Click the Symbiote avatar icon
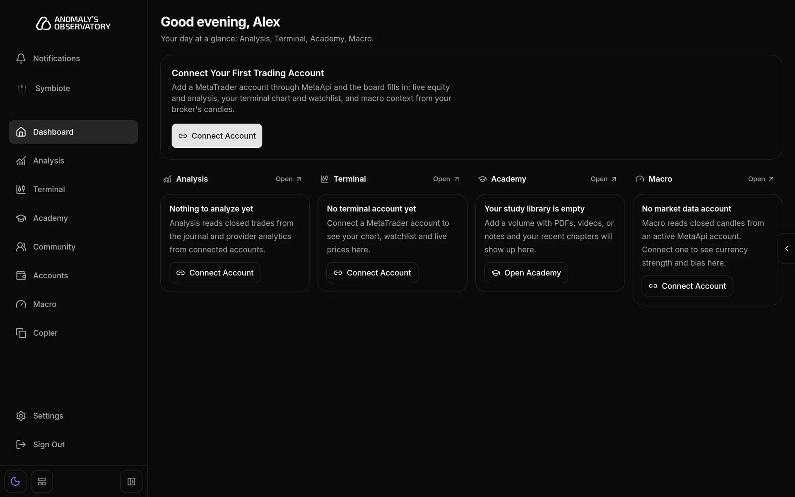This screenshot has width=795, height=497. pos(22,88)
